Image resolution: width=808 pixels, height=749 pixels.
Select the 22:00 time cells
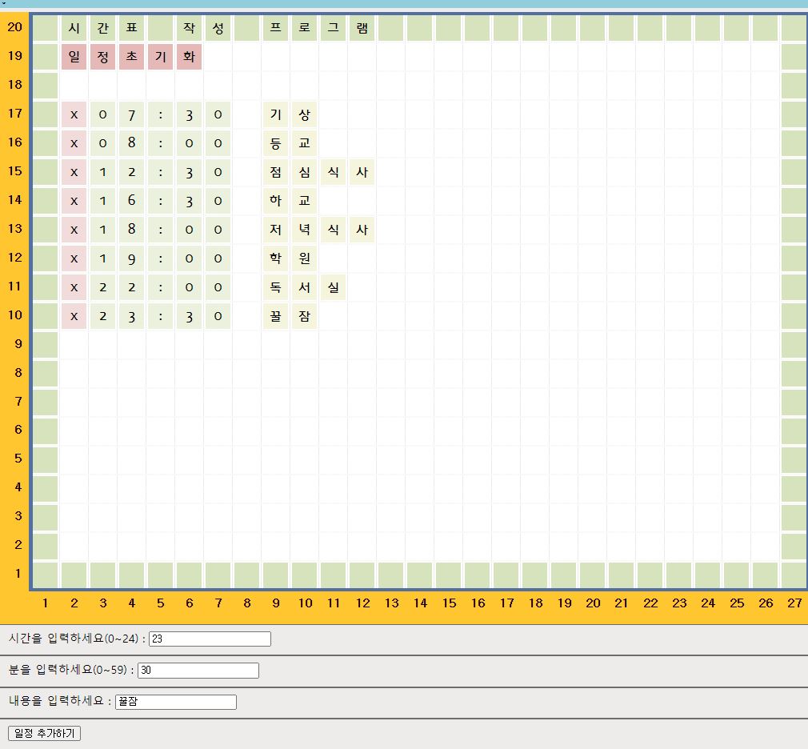[160, 287]
